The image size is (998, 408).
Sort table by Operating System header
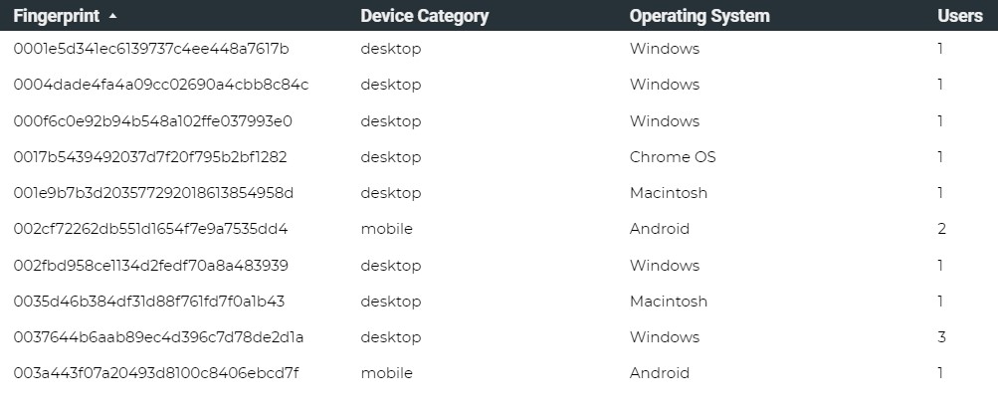(699, 16)
